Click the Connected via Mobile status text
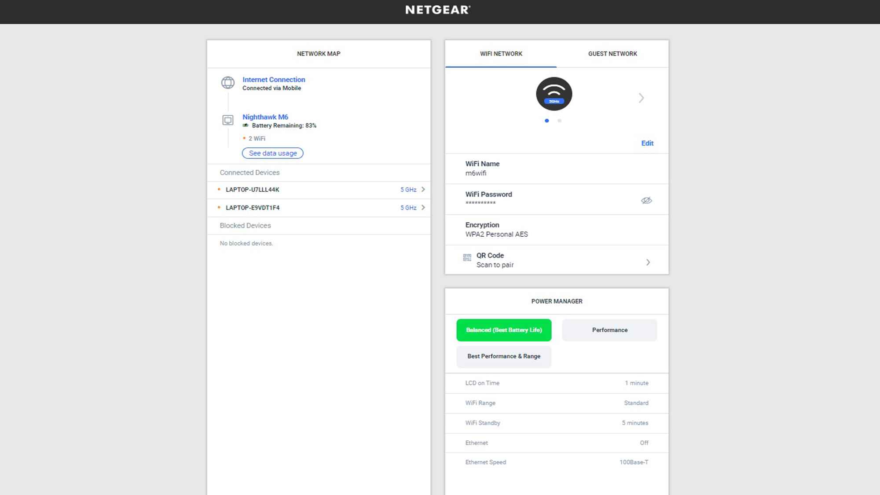Image resolution: width=880 pixels, height=495 pixels. pos(271,88)
